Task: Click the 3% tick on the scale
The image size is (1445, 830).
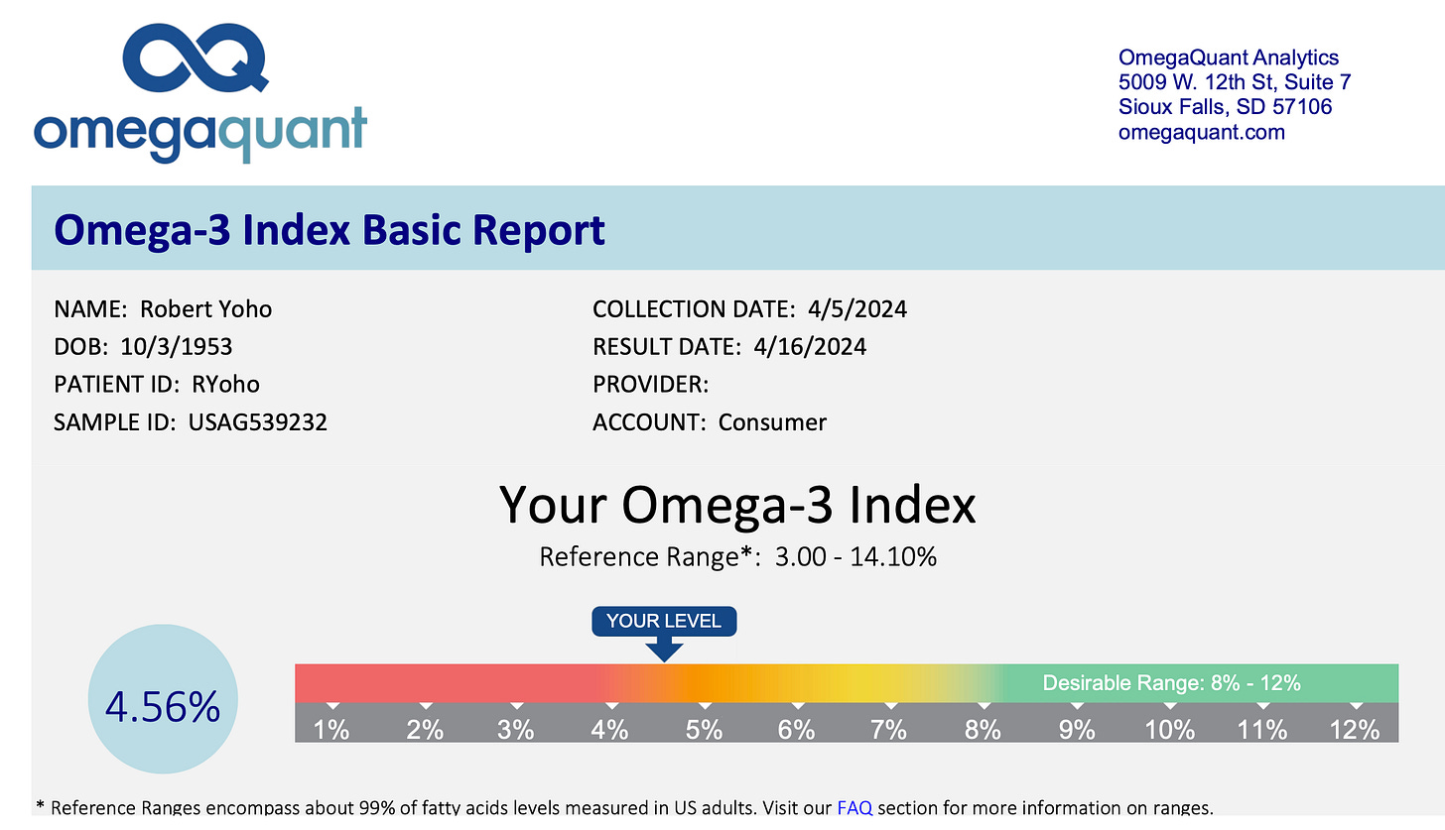Action: (x=516, y=729)
